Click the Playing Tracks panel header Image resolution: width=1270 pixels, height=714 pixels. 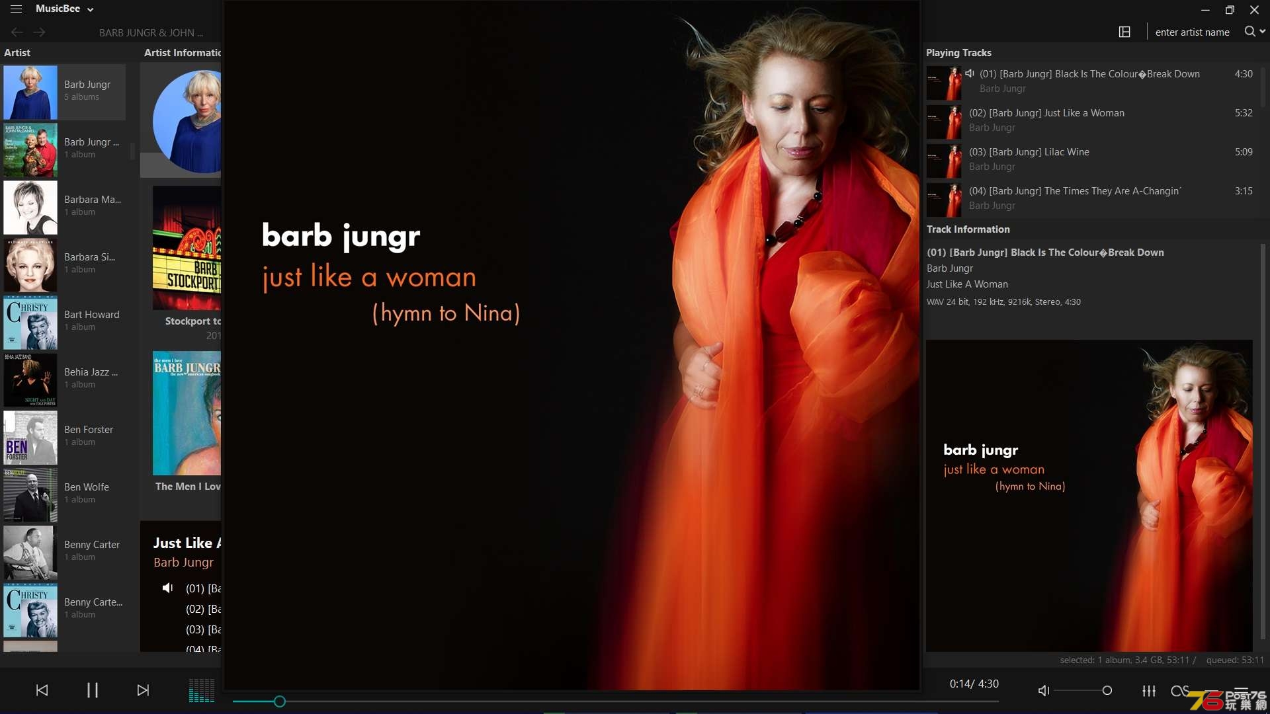958,52
